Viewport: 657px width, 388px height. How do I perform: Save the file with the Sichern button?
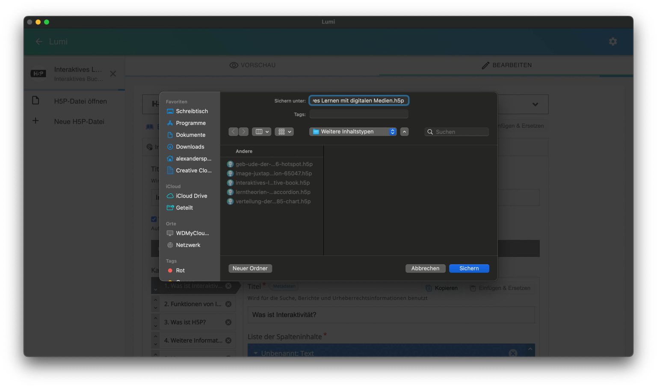click(x=469, y=268)
